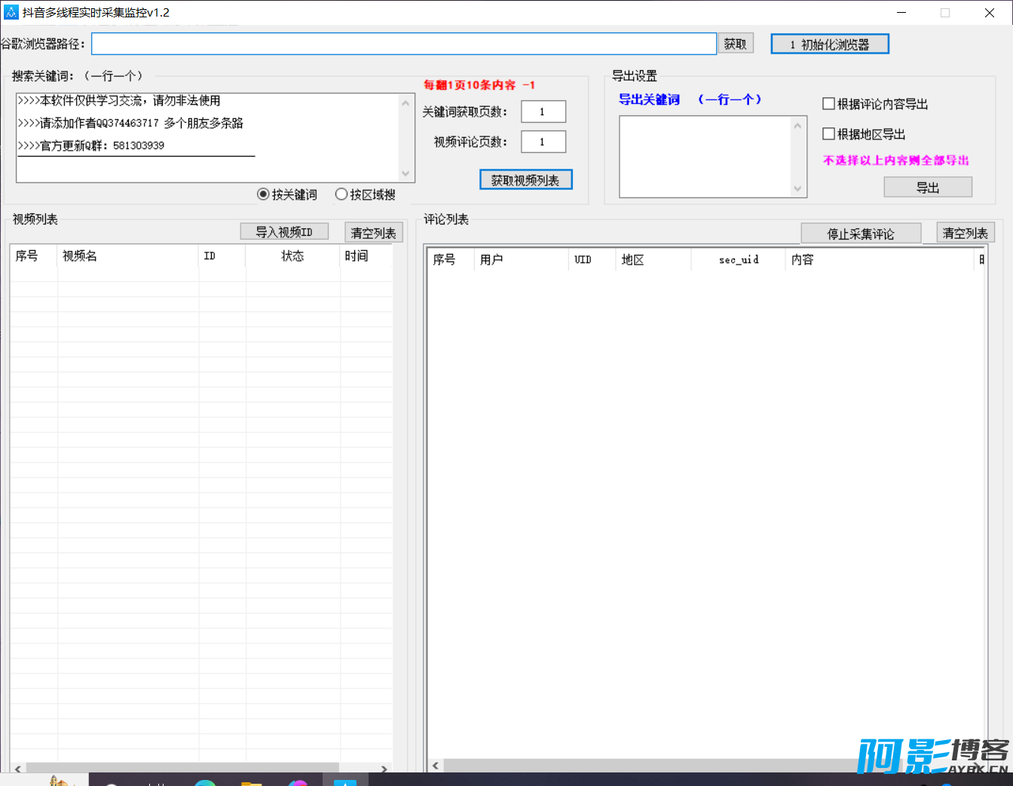This screenshot has width=1013, height=786.
Task: Click the 导出 button
Action: pos(927,188)
